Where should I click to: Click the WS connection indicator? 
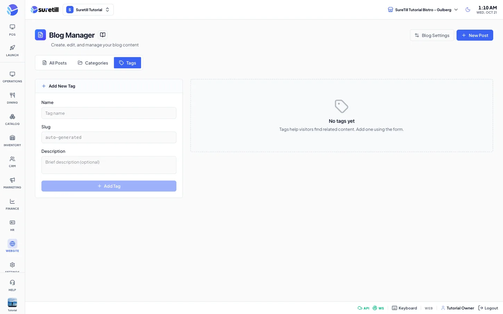pyautogui.click(x=378, y=308)
